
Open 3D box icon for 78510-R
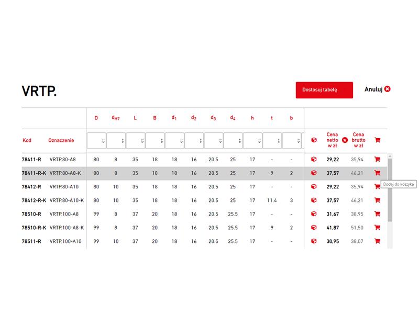pyautogui.click(x=314, y=214)
